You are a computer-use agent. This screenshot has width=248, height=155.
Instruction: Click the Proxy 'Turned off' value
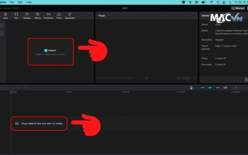point(220,58)
